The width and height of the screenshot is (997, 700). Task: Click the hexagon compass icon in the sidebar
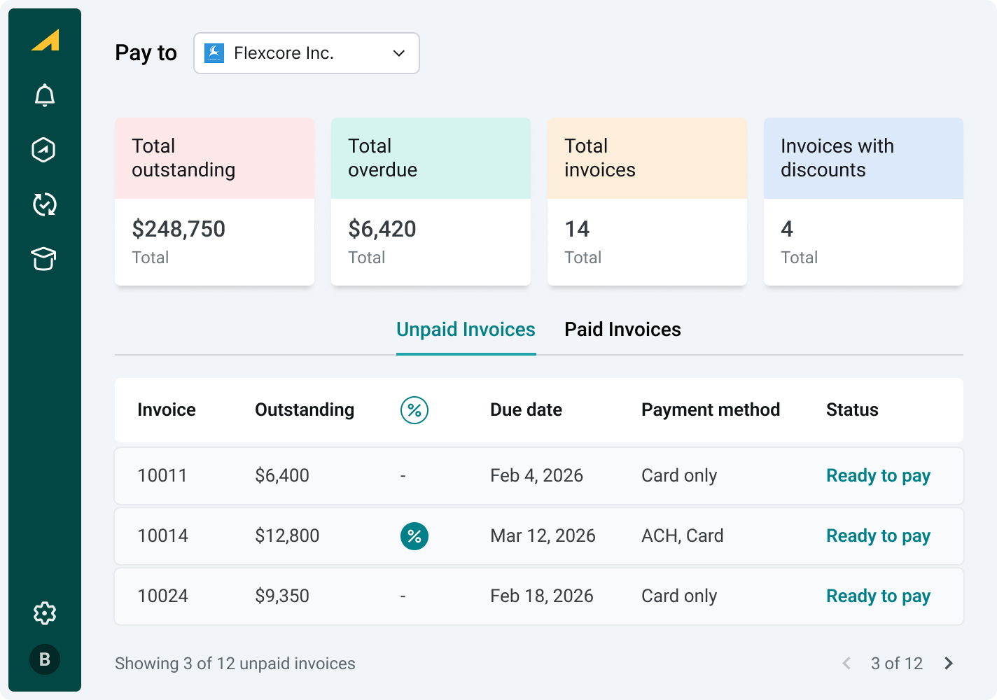click(x=44, y=150)
